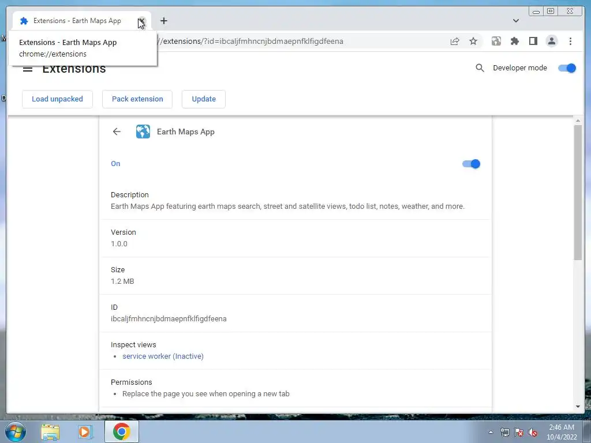Click the Earth Maps extension toolbar icon
This screenshot has width=591, height=443.
[496, 42]
